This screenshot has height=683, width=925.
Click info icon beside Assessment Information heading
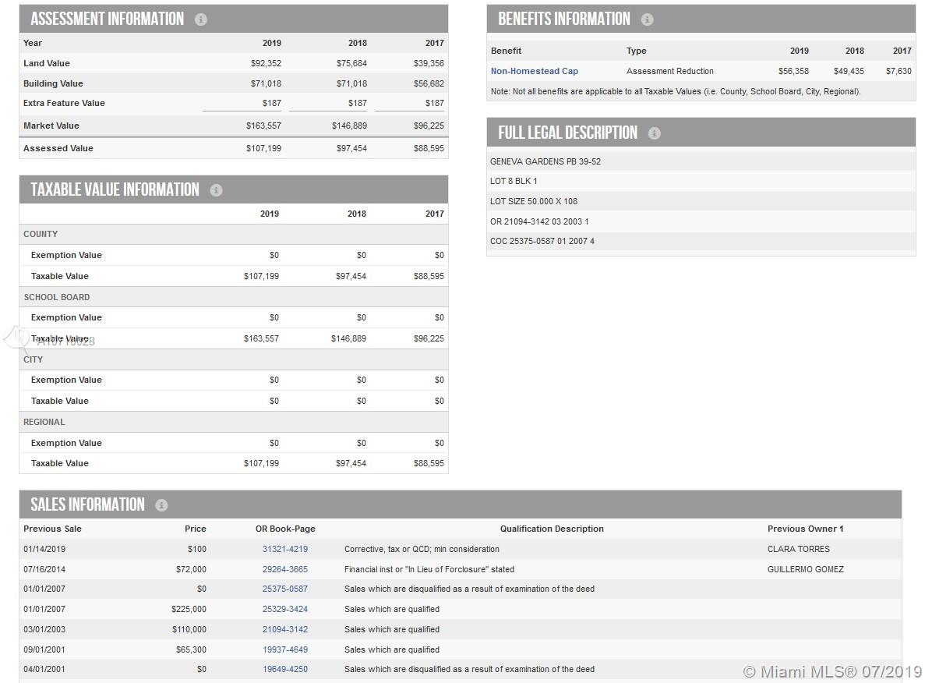coord(201,19)
